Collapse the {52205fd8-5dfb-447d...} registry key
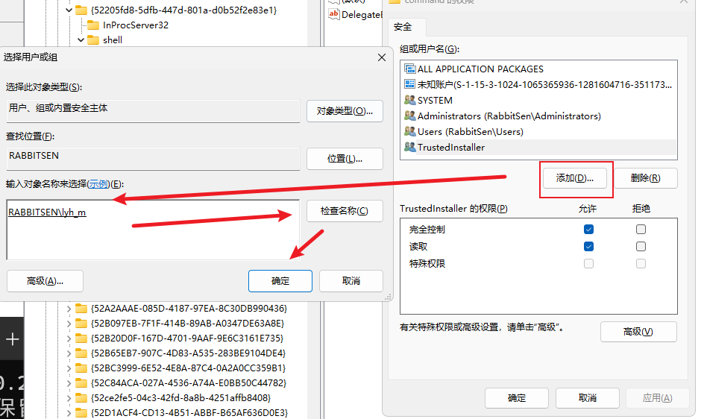704x419 pixels. [69, 10]
